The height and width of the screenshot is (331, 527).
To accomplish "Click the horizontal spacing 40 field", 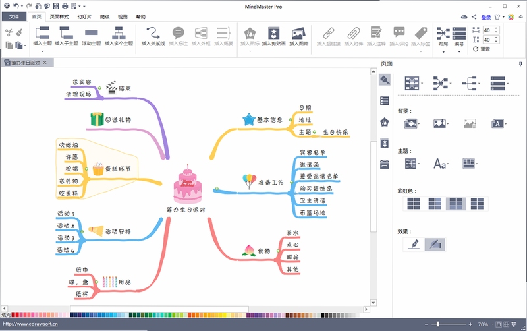I will [x=491, y=30].
